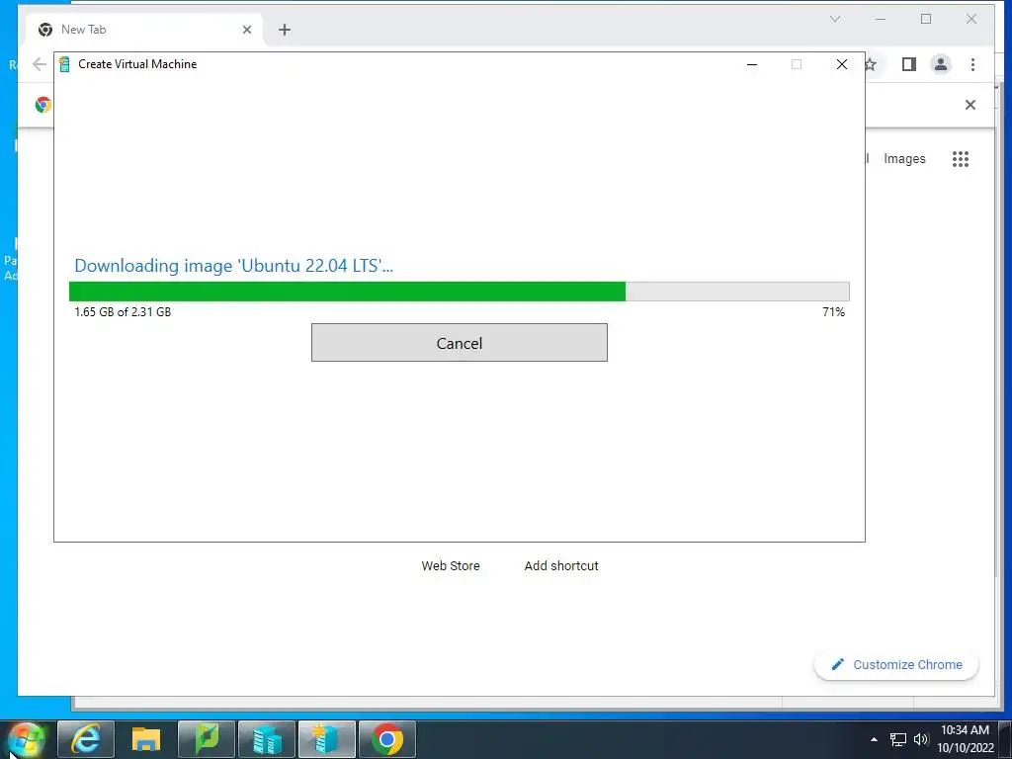Click the green download progress bar
The height and width of the screenshot is (759, 1012).
(459, 292)
